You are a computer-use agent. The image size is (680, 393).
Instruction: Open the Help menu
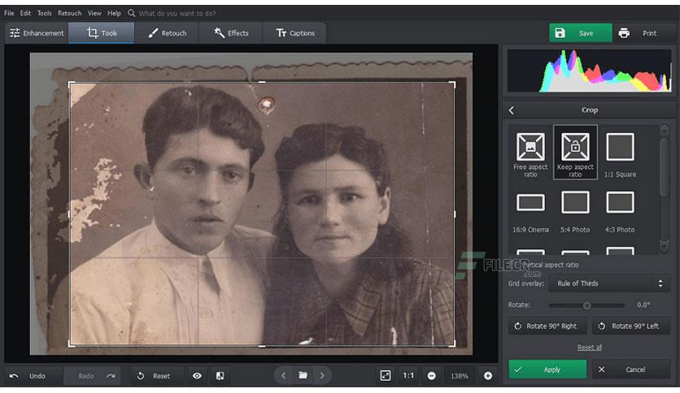[x=115, y=14]
